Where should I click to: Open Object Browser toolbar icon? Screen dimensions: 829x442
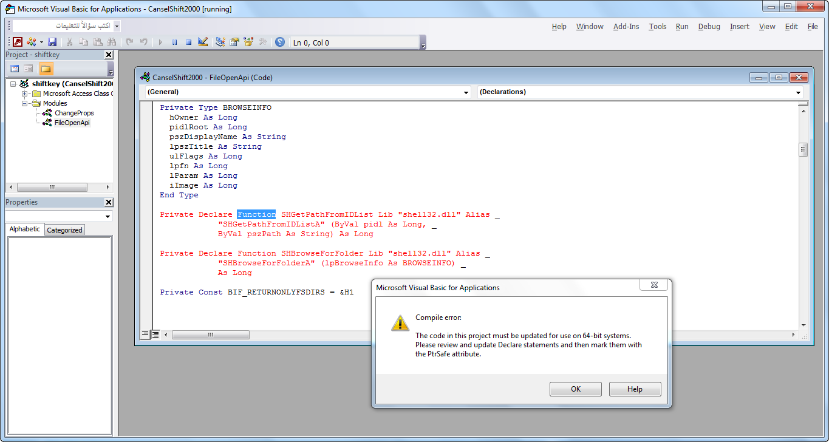pos(248,42)
